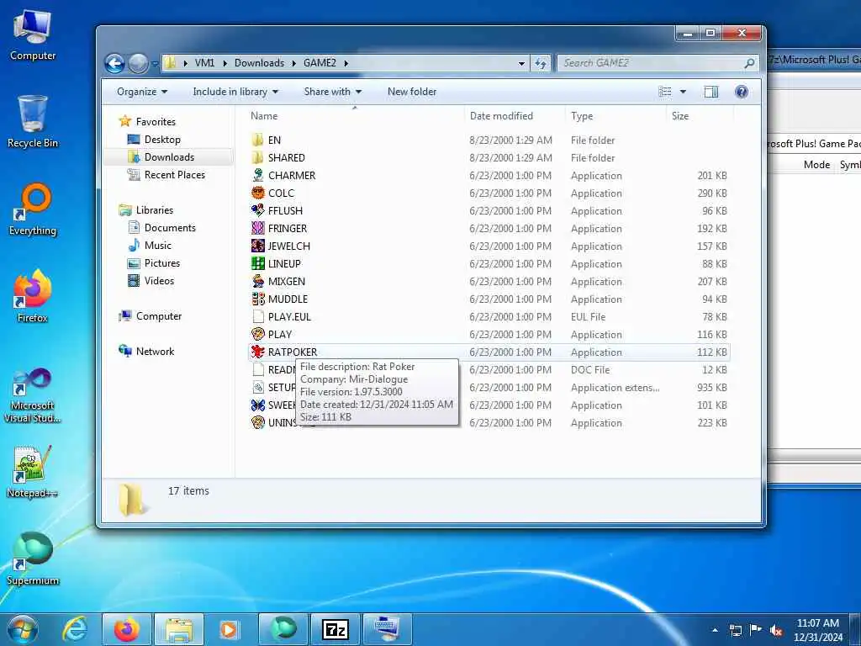Select the FFLUSH application icon
The image size is (861, 646).
pyautogui.click(x=257, y=210)
